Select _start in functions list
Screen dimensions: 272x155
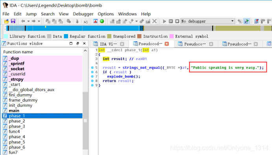point(42,84)
